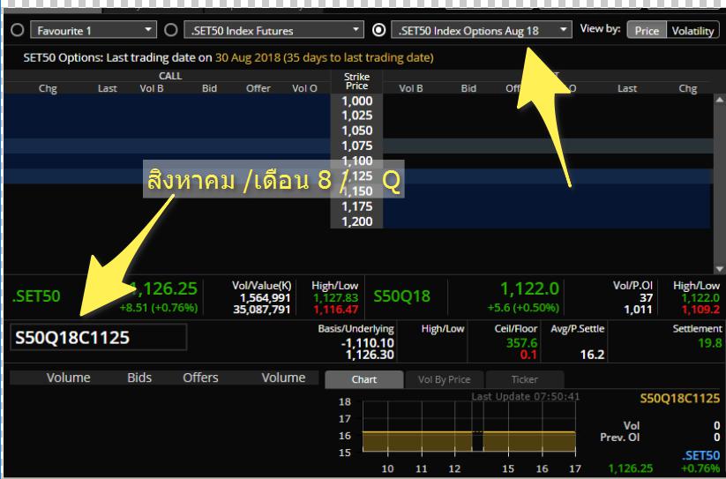
Task: Click the CALL Bid column header
Action: click(209, 88)
